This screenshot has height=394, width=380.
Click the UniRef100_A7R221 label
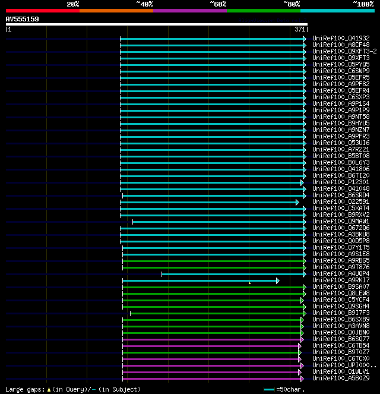coord(341,149)
